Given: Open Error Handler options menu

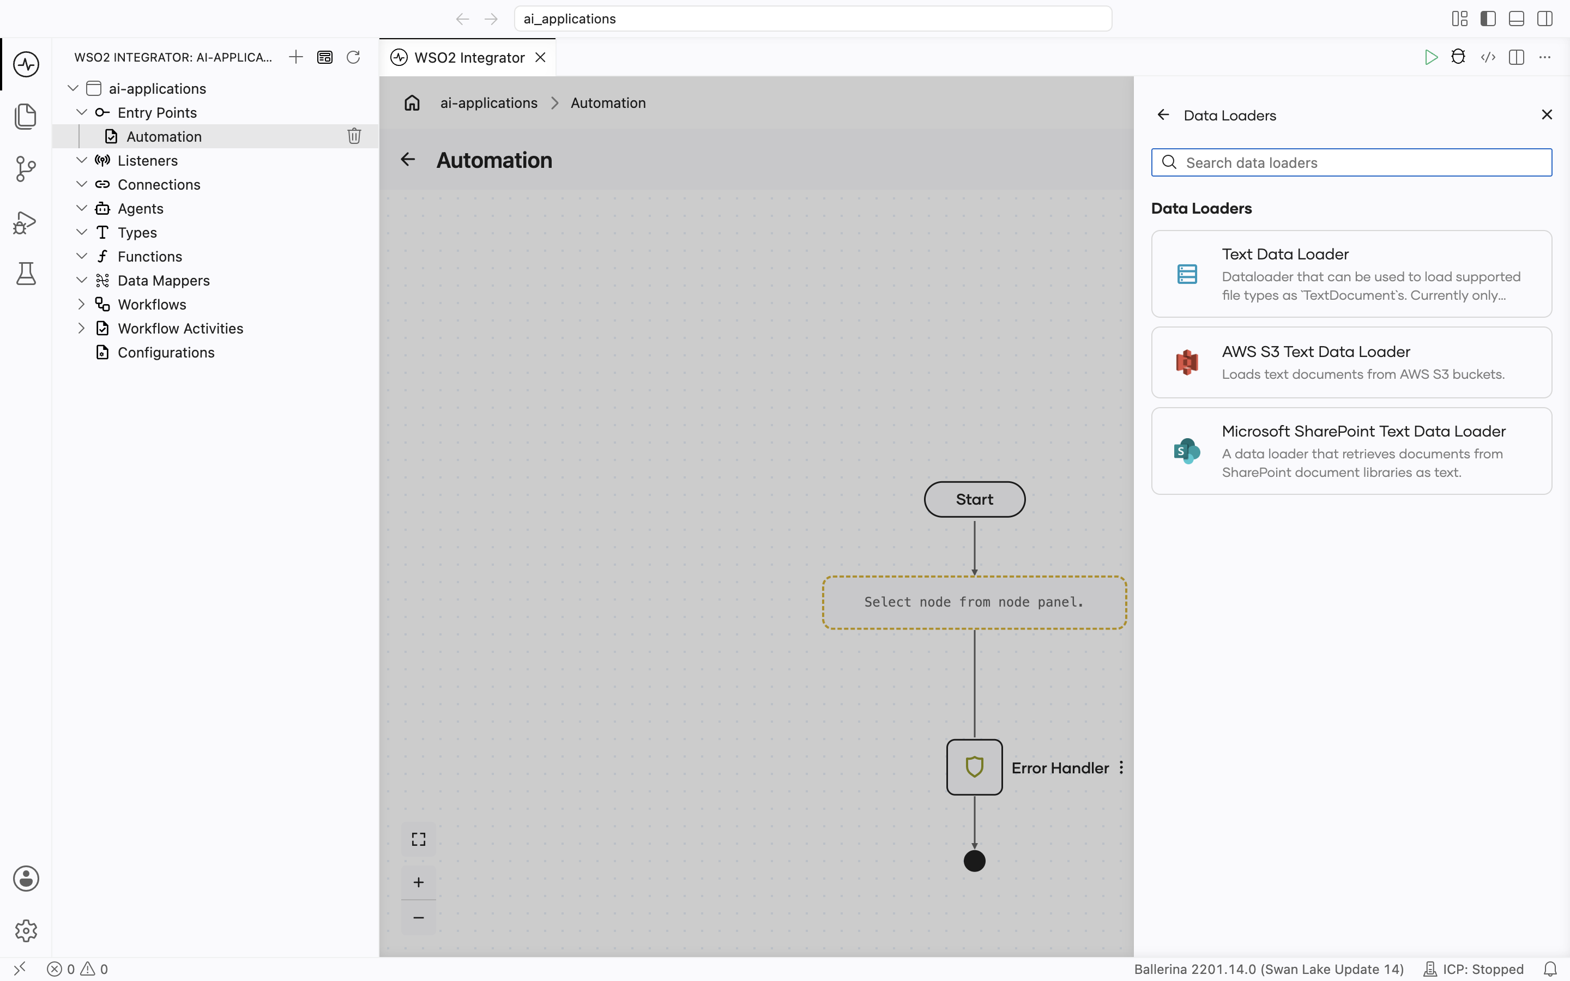Looking at the screenshot, I should click(x=1121, y=767).
